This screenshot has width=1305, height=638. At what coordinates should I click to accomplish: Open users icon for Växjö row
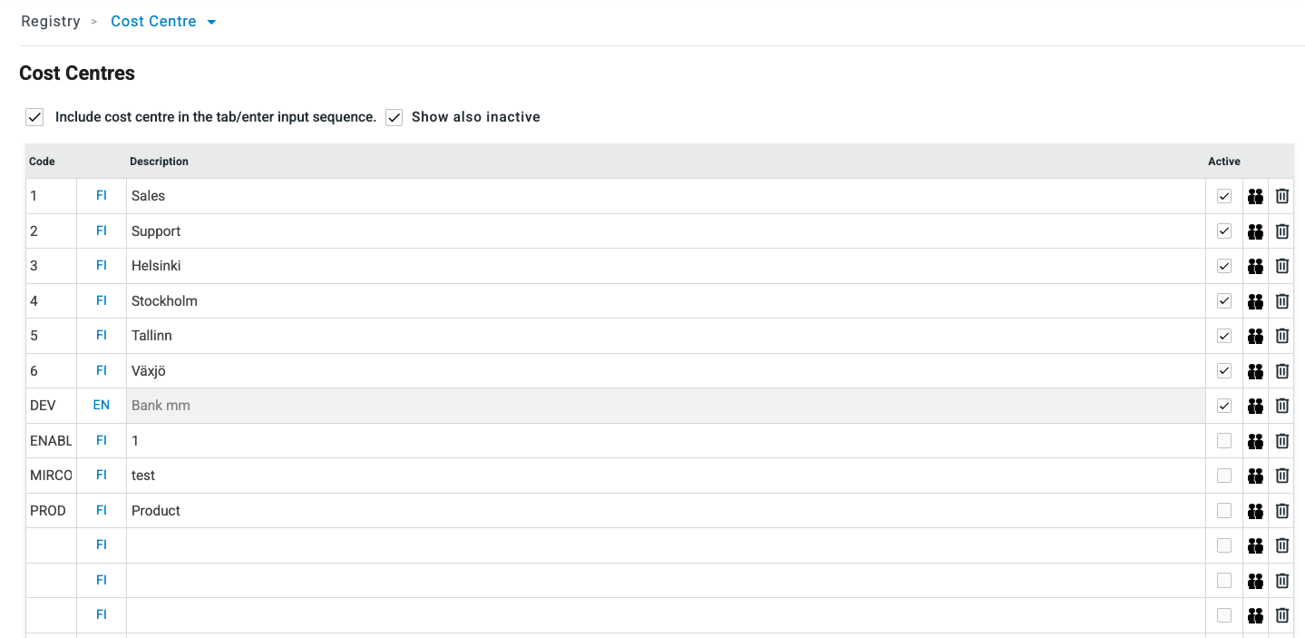tap(1255, 371)
